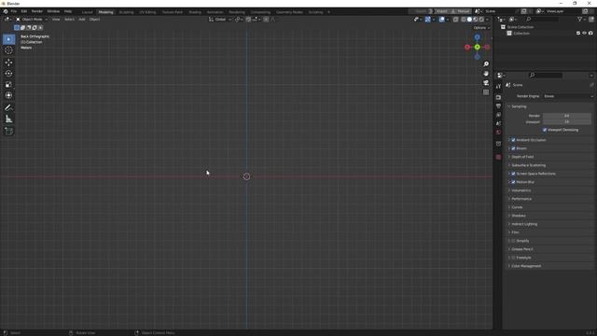
Task: Select the Measure tool
Action: pyautogui.click(x=8, y=119)
